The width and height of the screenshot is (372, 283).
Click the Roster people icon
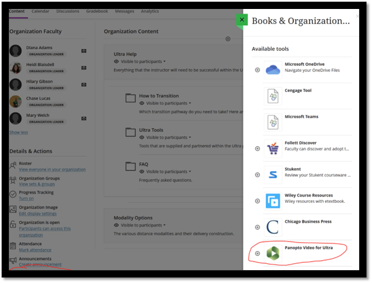(x=13, y=165)
